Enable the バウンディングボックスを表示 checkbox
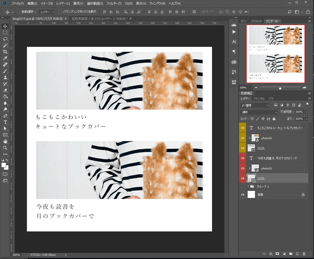Viewport: 314px width, 259px height. pyautogui.click(x=60, y=12)
